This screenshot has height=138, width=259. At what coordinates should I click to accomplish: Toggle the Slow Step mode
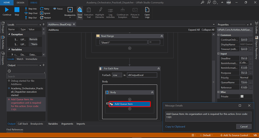[x=80, y=12]
